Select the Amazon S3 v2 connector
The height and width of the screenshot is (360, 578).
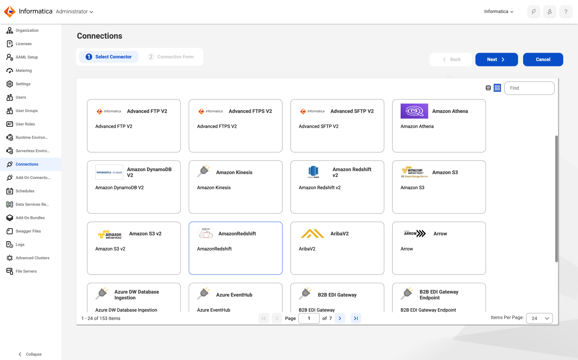click(x=134, y=248)
